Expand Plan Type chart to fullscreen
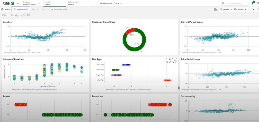259x122 pixels. 168,60
